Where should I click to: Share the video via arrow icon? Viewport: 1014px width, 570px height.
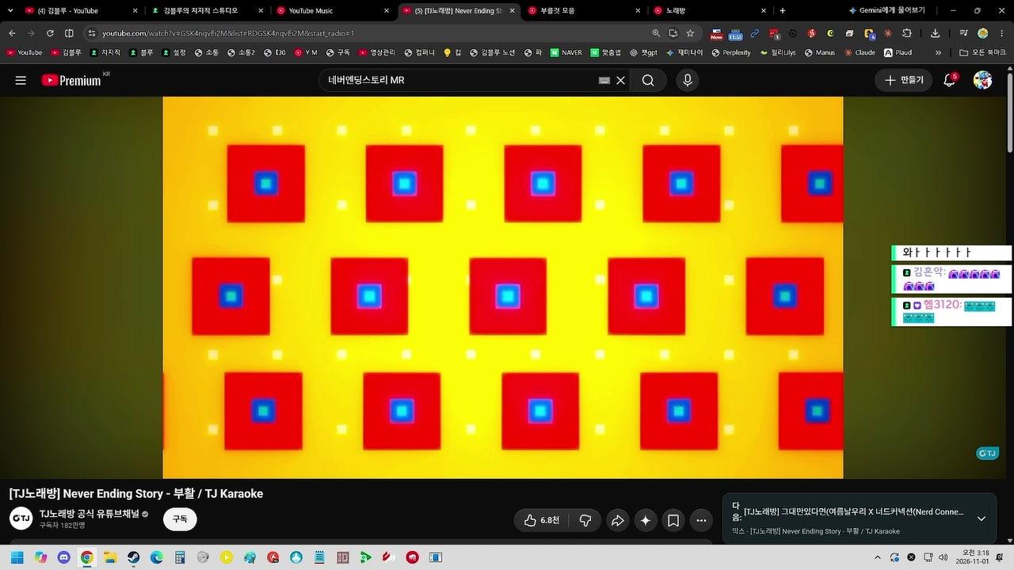tap(617, 520)
